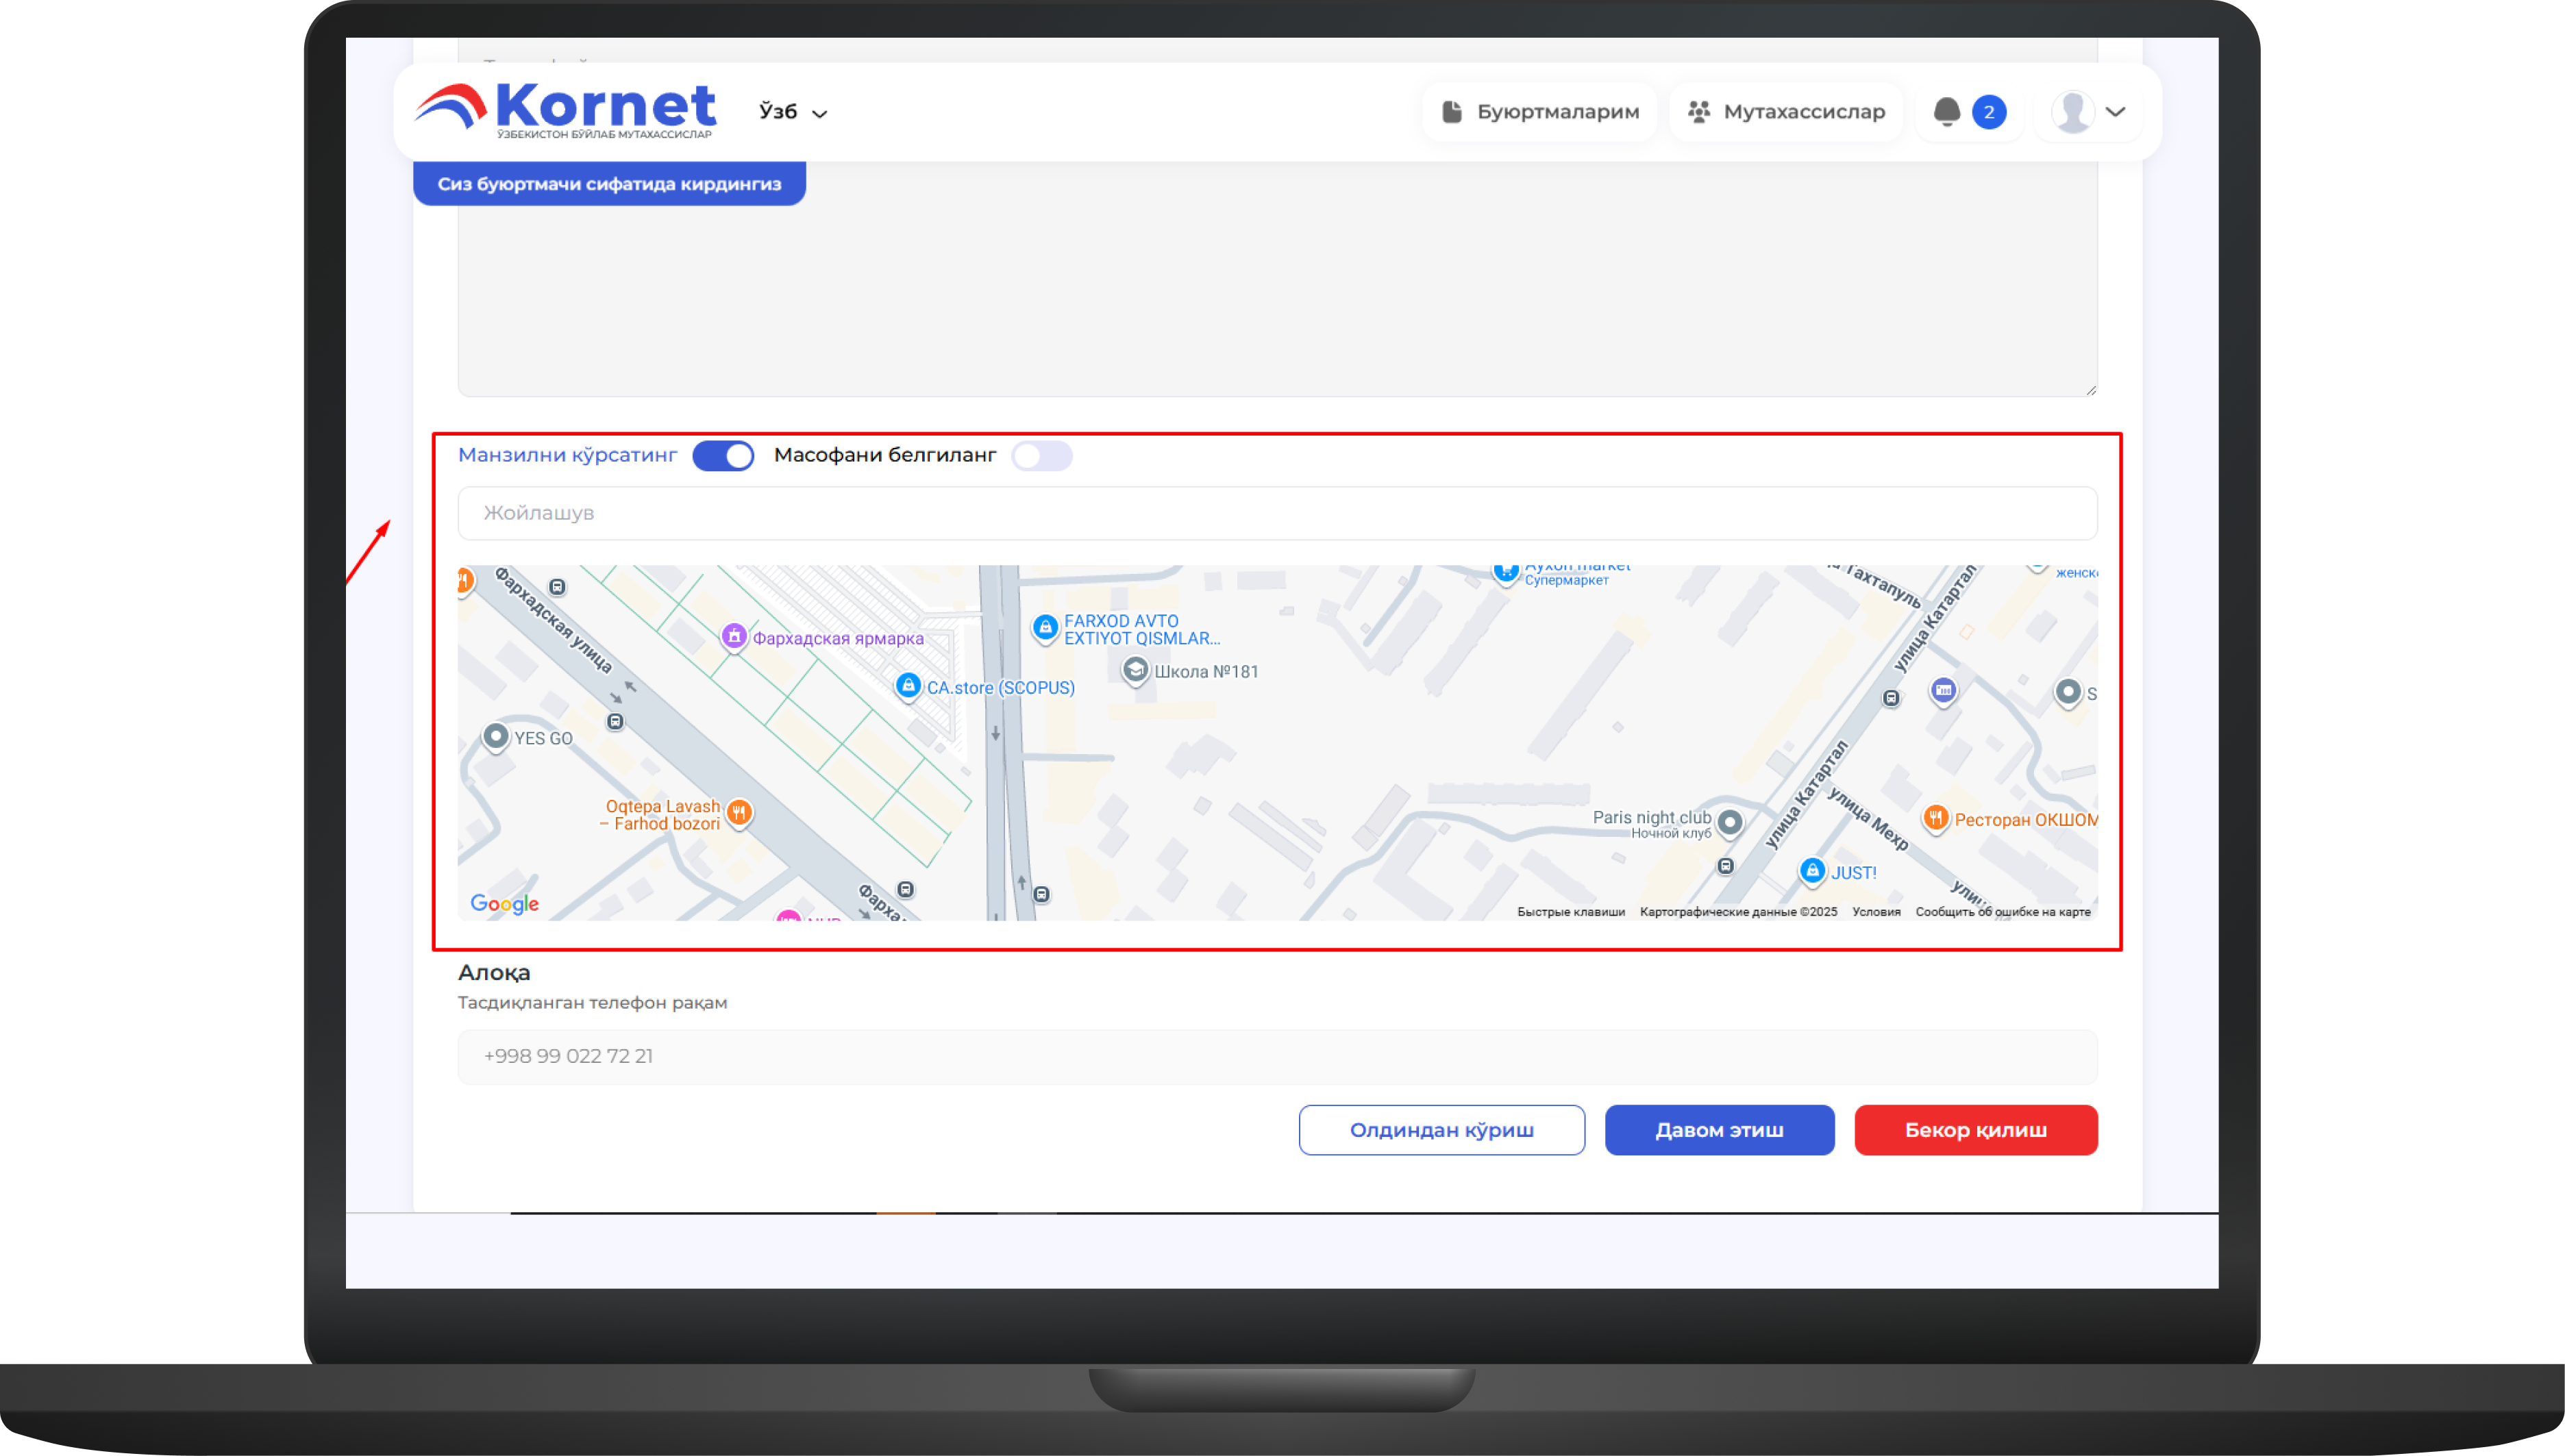This screenshot has height=1456, width=2565.
Task: Open the Ўзб language dropdown
Action: click(792, 112)
